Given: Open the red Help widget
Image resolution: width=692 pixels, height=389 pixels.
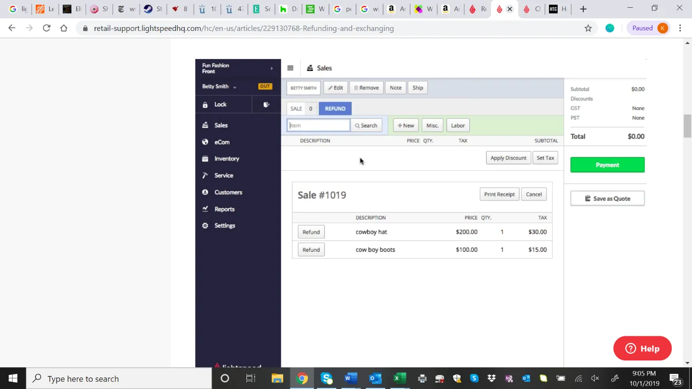Looking at the screenshot, I should (643, 348).
